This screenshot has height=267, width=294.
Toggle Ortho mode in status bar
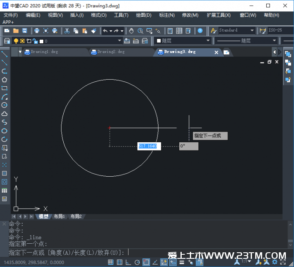pos(128,263)
